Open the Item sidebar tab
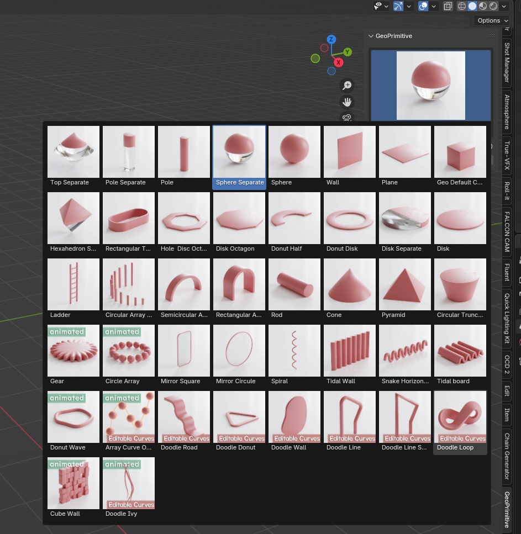 [507, 415]
